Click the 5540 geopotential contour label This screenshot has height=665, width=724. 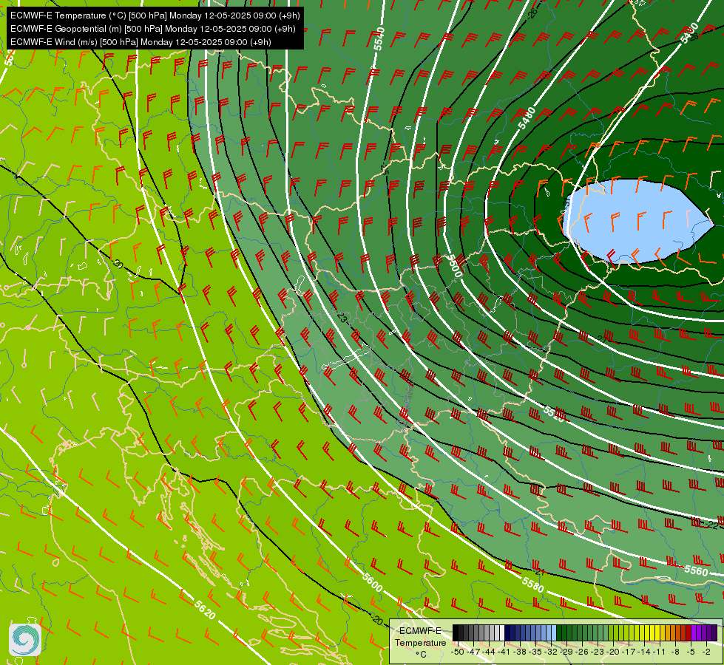[379, 38]
